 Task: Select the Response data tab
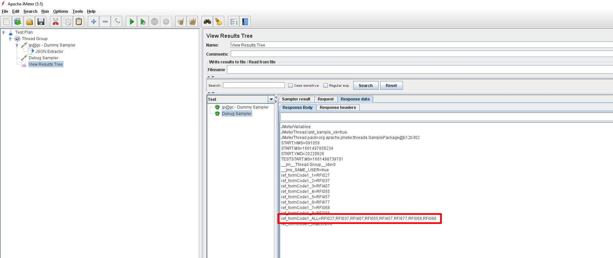click(x=355, y=99)
